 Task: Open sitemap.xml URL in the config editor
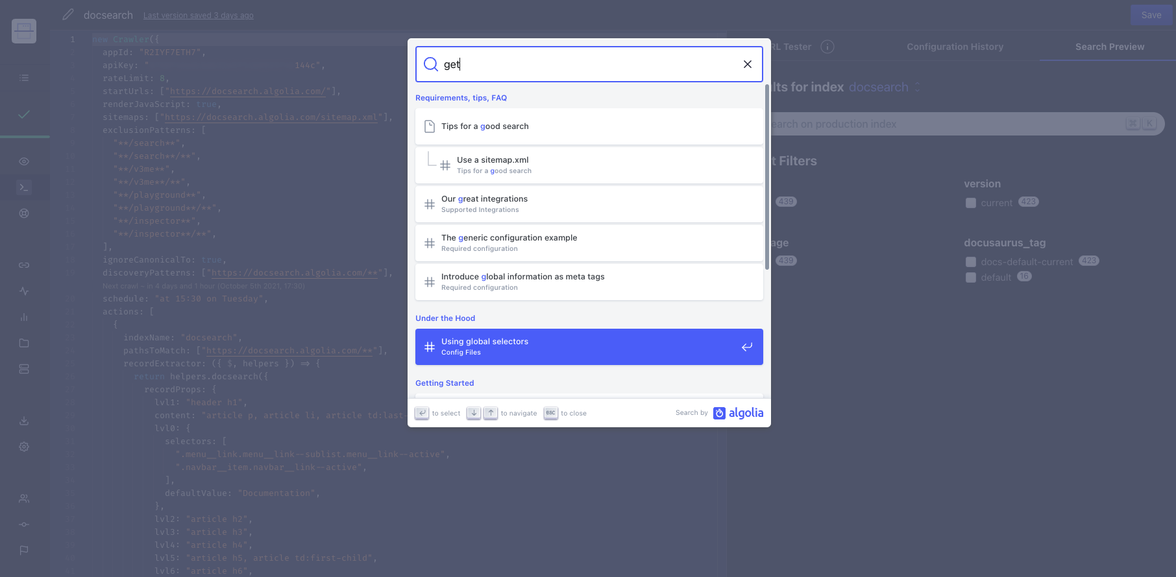pos(271,117)
